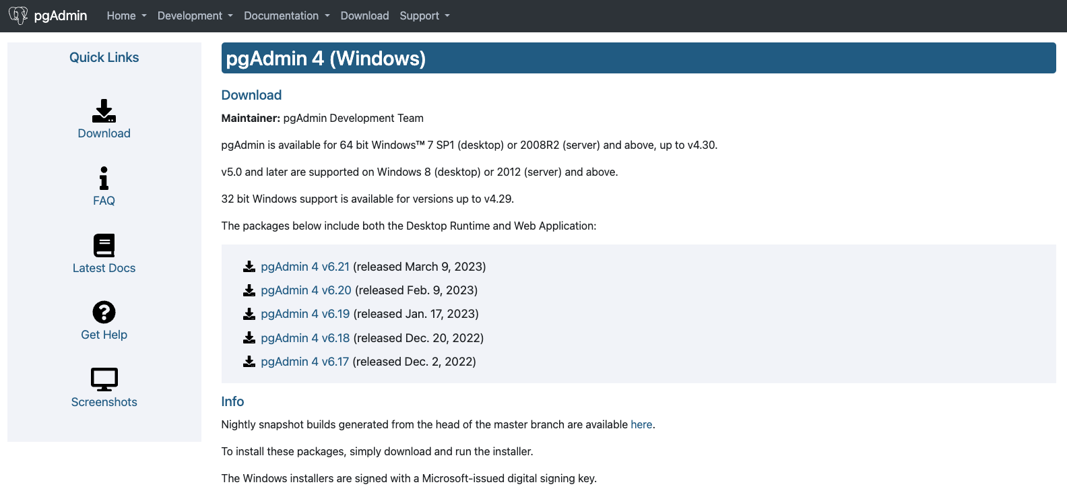Download pgAdmin 4 v6.18 link

pos(305,338)
